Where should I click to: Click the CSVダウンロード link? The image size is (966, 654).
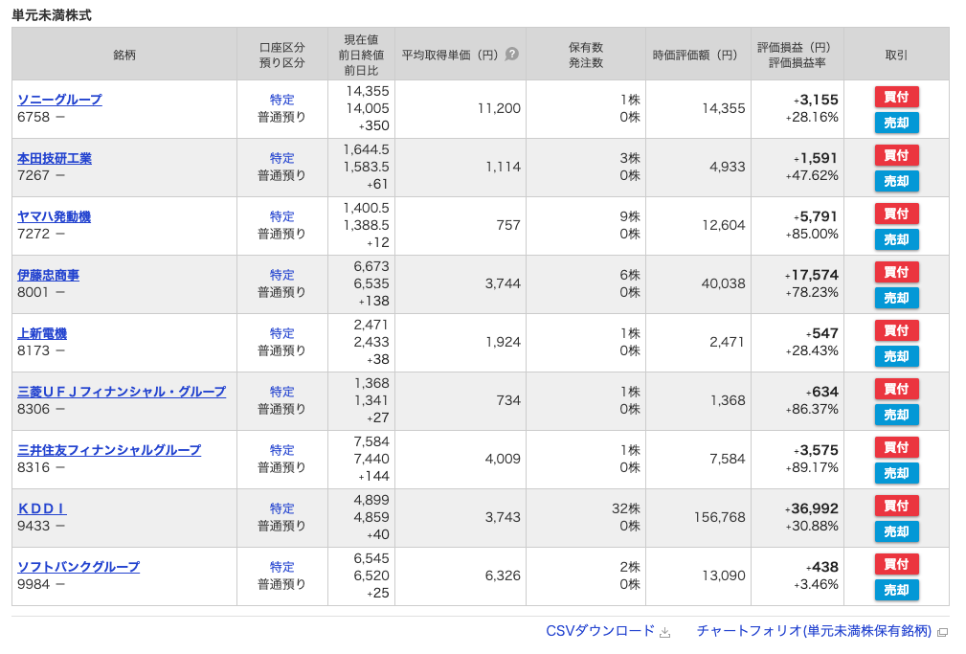[599, 631]
